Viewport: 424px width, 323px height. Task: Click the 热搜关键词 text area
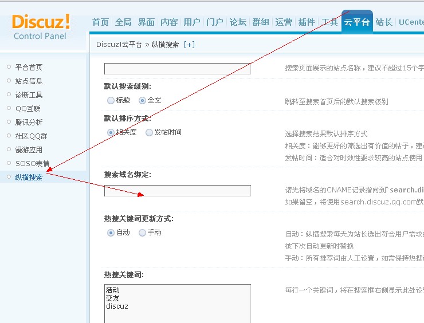(x=178, y=304)
